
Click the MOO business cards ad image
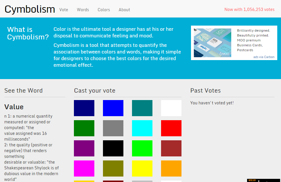click(x=213, y=43)
